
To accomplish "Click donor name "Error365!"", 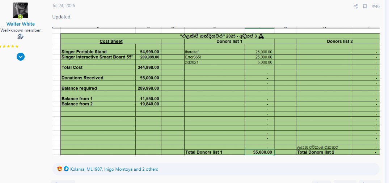I will [193, 57].
